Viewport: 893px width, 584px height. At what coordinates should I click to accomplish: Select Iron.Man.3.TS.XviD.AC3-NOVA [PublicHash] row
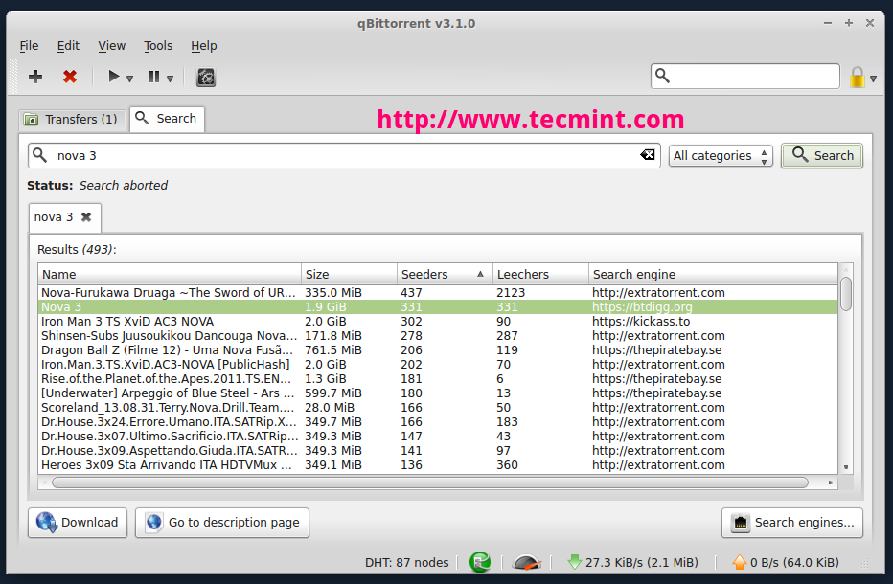[437, 365]
